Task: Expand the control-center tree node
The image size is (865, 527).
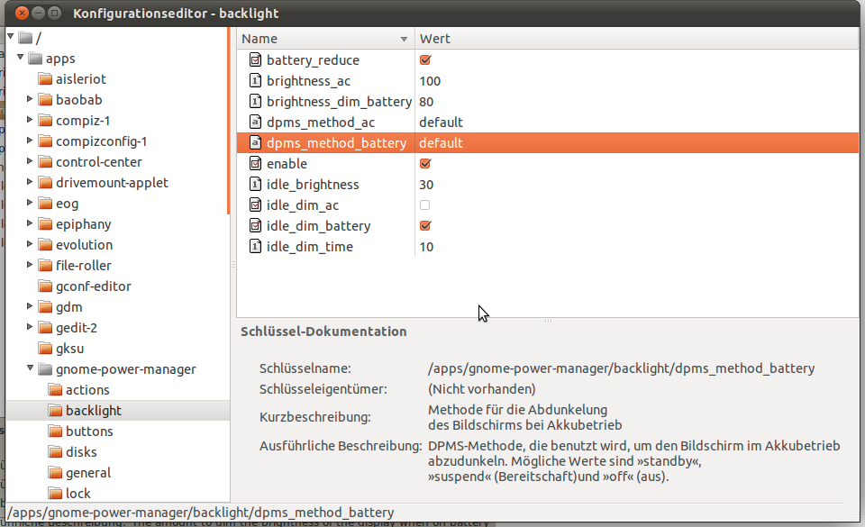Action: [30, 161]
